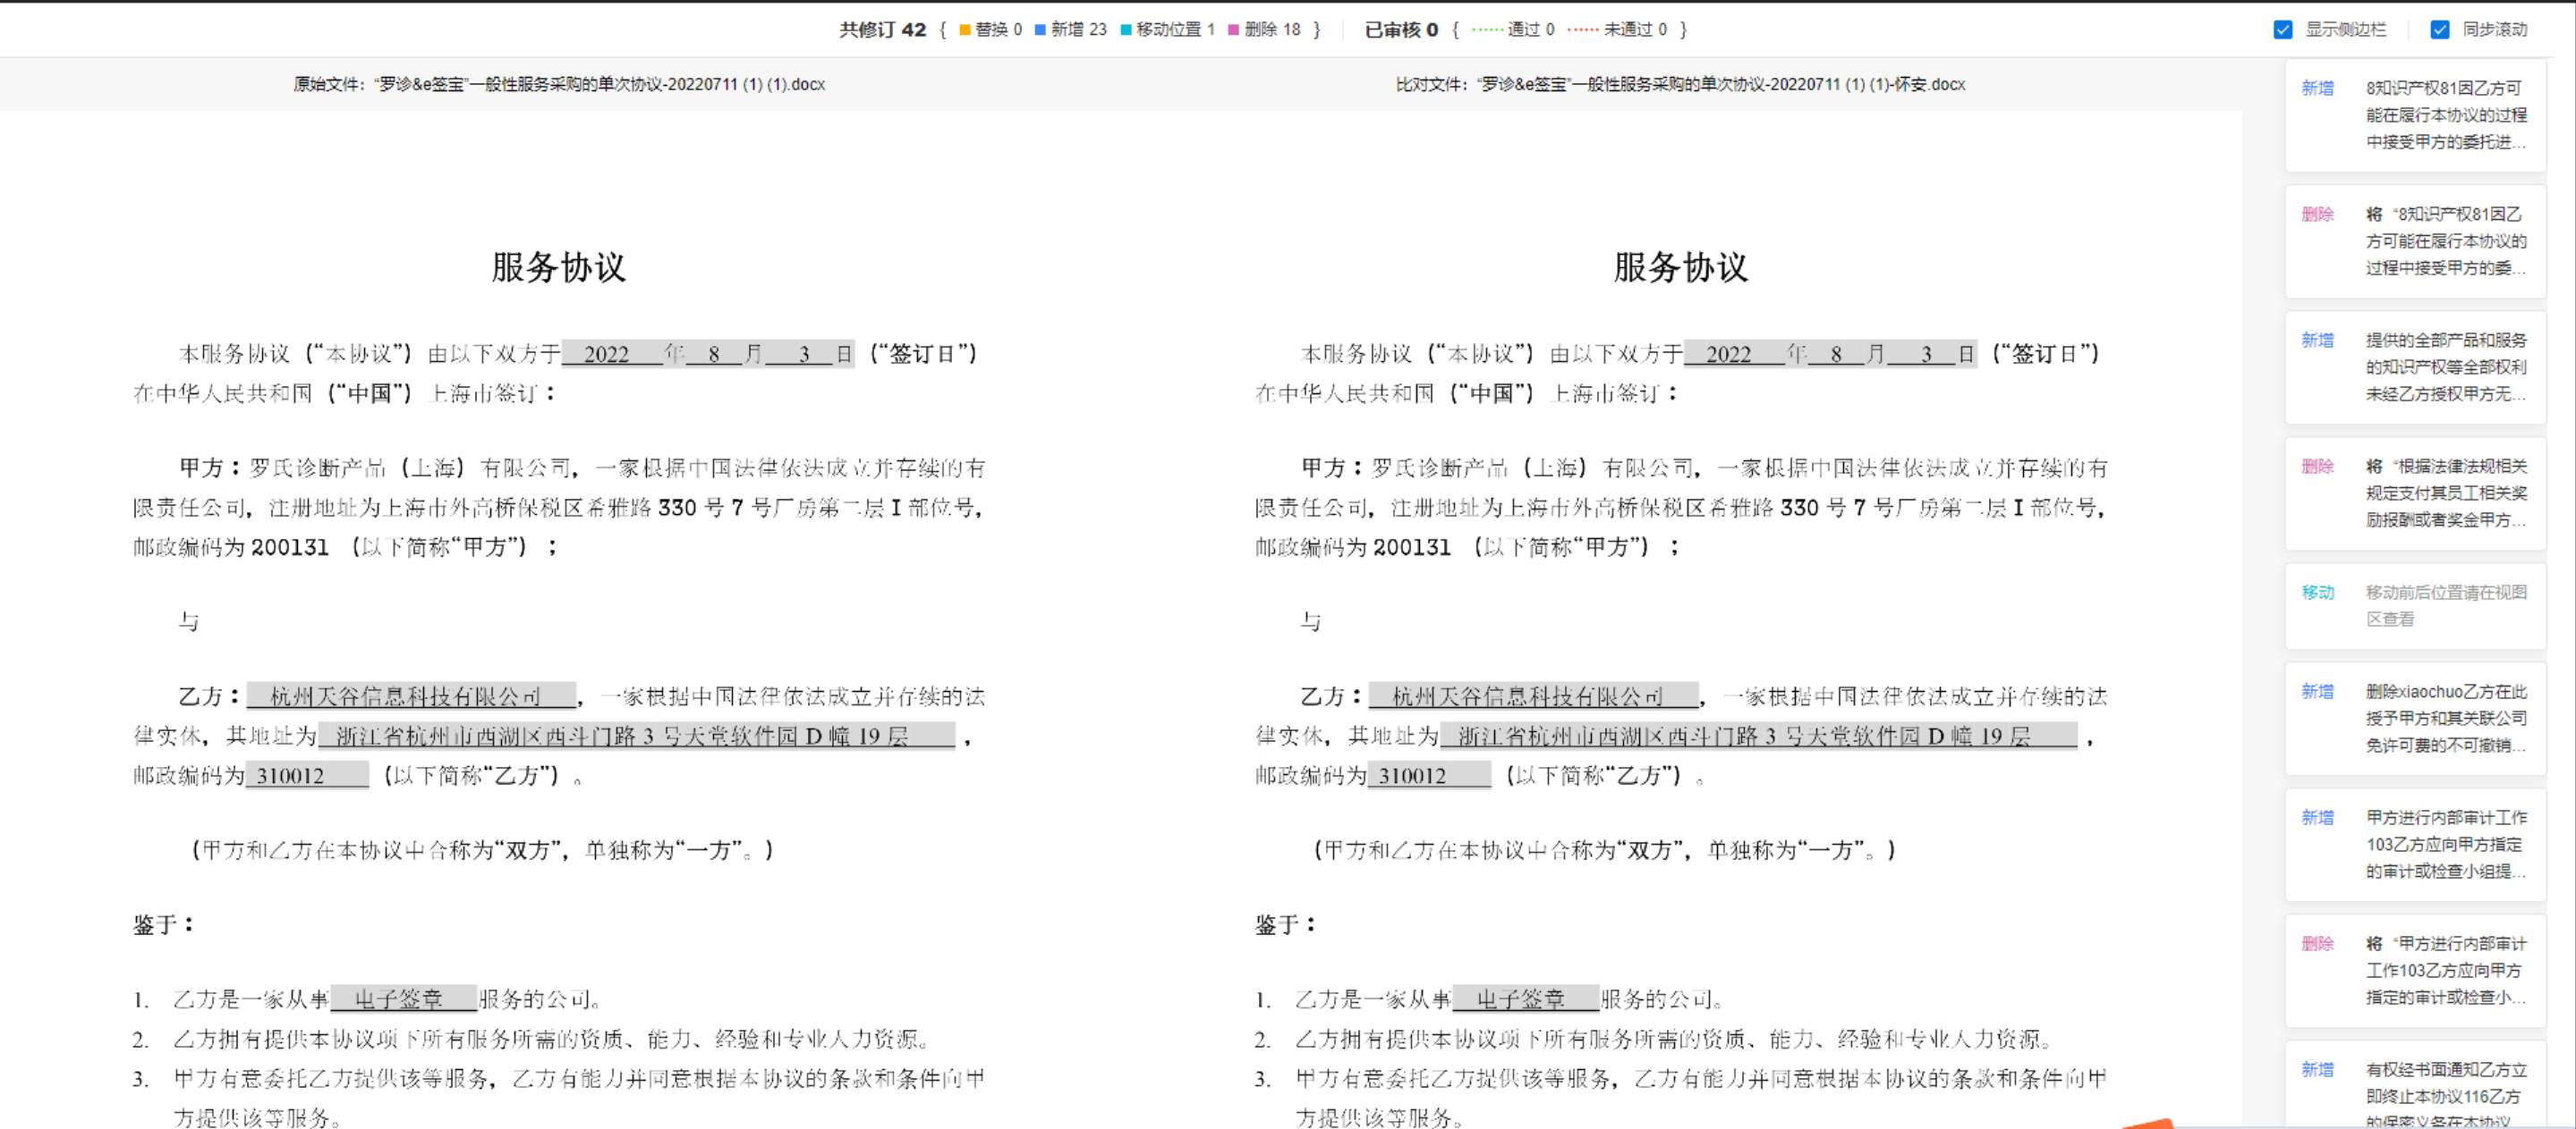
Task: Open sidebar card 新增 8知识产权81因乙方可
Action: 2415,115
